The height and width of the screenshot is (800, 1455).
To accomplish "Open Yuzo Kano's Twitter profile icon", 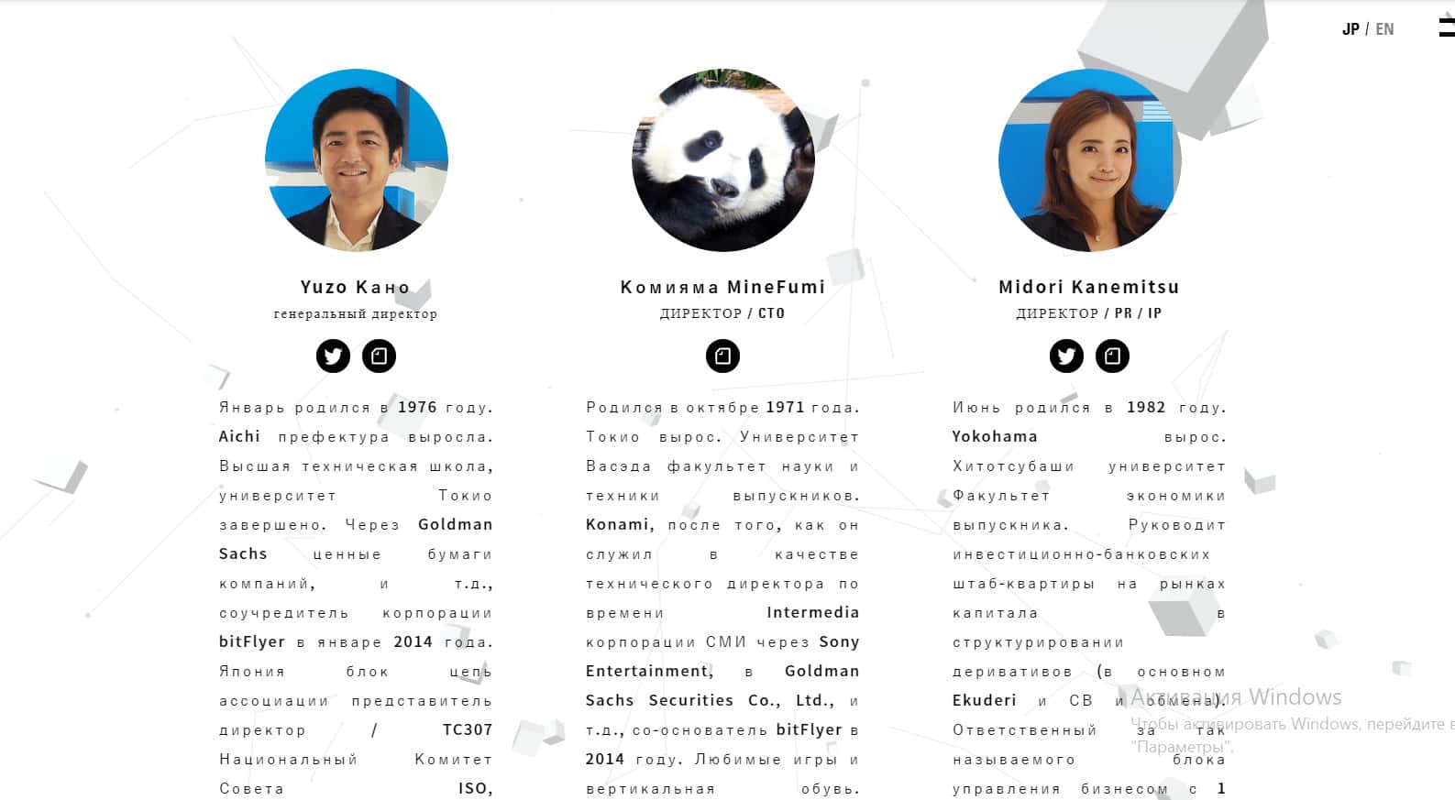I will point(333,356).
